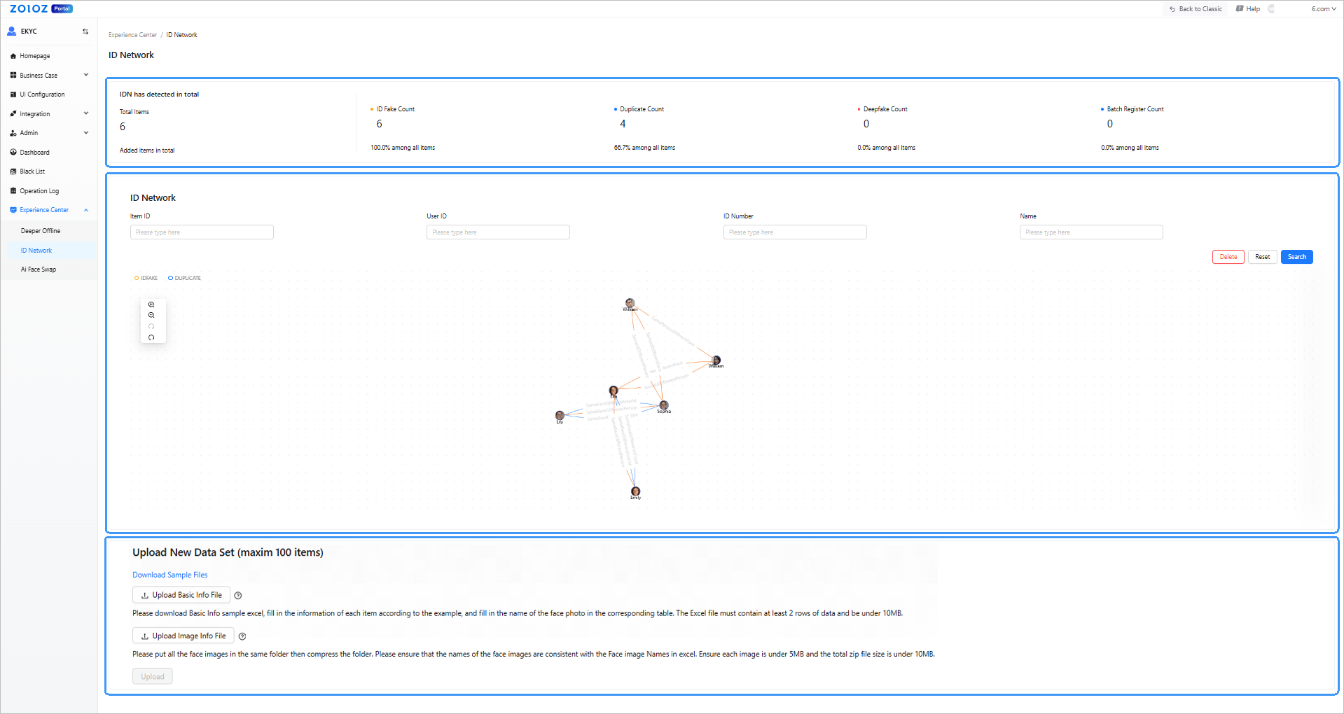Toggle the DUPLICATE legend filter

pos(184,278)
